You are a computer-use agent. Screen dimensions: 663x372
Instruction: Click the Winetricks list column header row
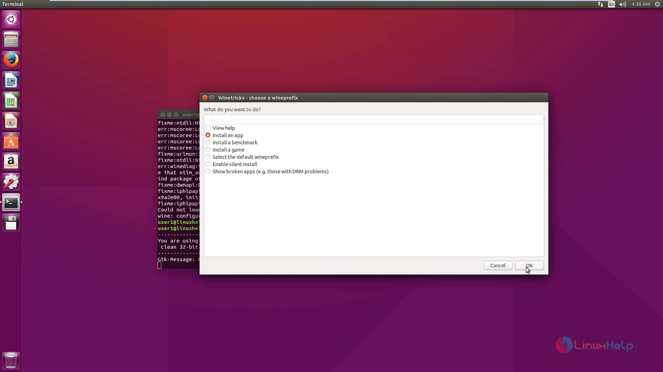pyautogui.click(x=374, y=120)
